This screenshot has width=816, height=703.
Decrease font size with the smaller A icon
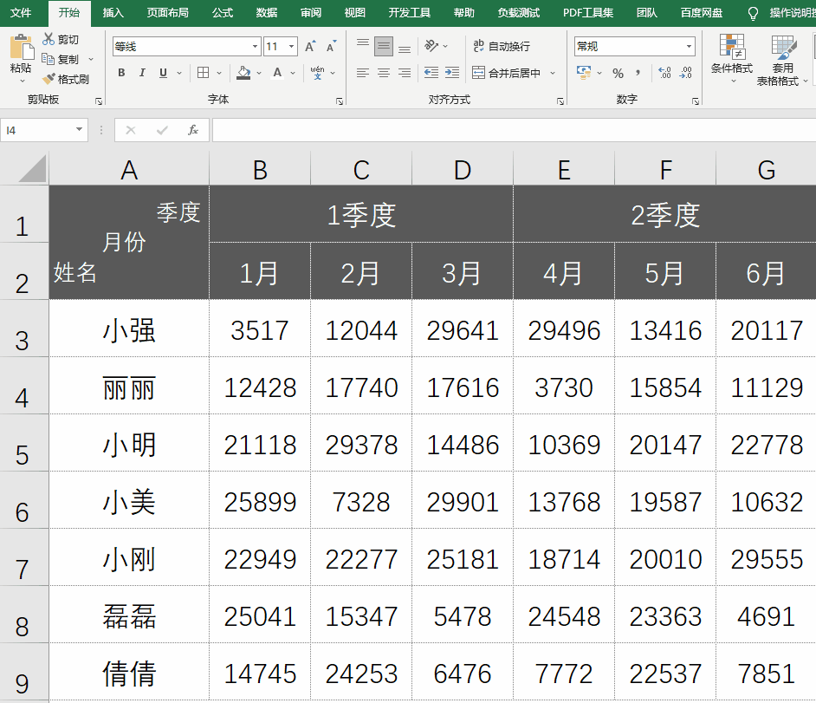(331, 46)
